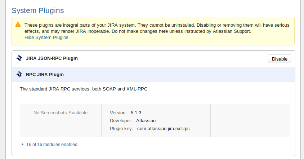Click the Plugin key: label

click(121, 128)
